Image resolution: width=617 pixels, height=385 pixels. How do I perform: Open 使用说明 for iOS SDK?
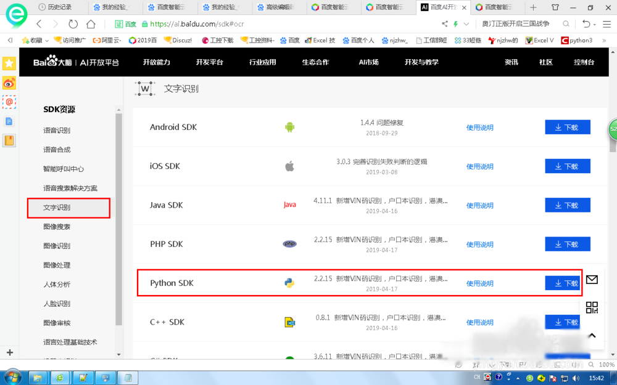pos(479,166)
